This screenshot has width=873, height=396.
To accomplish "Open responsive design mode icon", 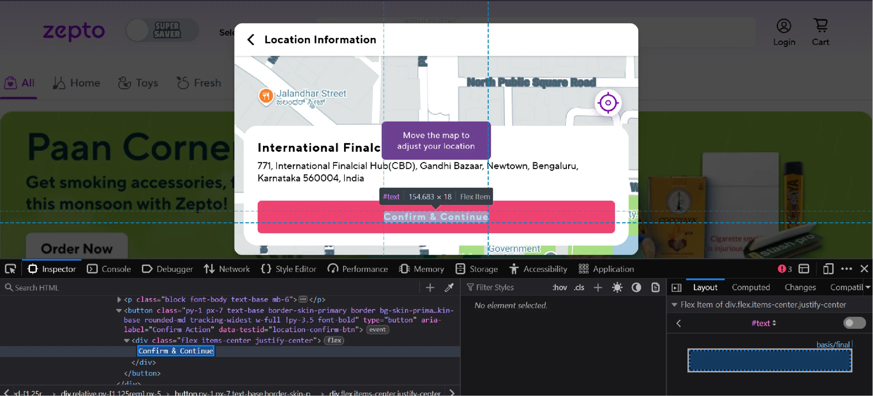I will 828,269.
